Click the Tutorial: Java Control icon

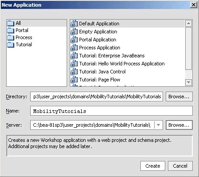tap(74, 72)
